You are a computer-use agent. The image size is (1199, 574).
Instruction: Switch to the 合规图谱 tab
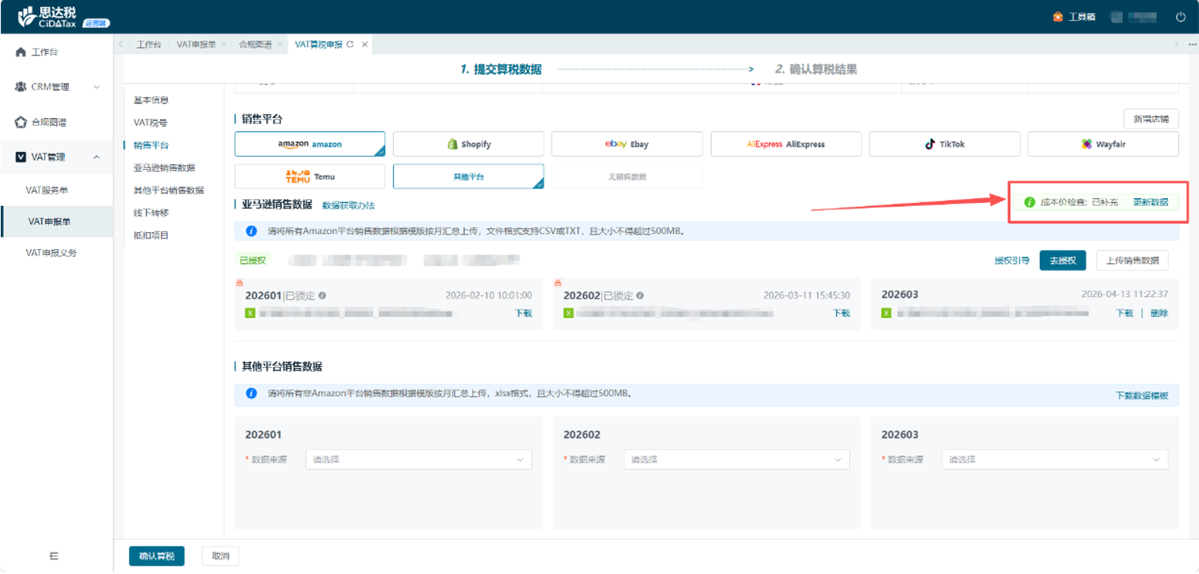[255, 45]
